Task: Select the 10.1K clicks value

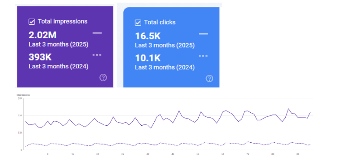Action: [148, 58]
